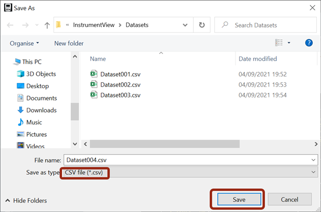Click the Up one level arrow icon
Image resolution: width=321 pixels, height=212 pixels.
pos(47,25)
